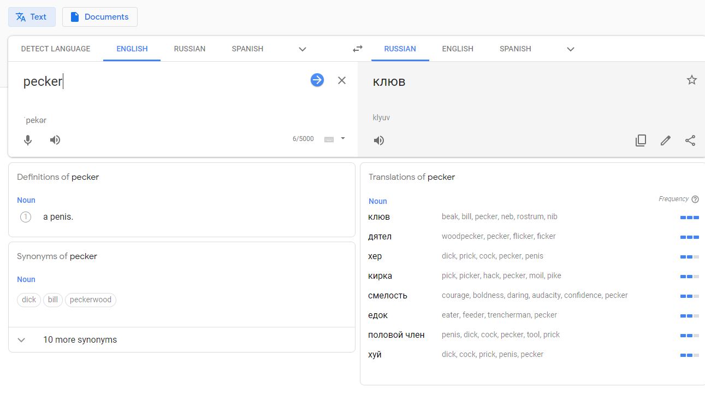Select 'клюв' in the translations list
Screen dimensions: 705x393
click(379, 217)
